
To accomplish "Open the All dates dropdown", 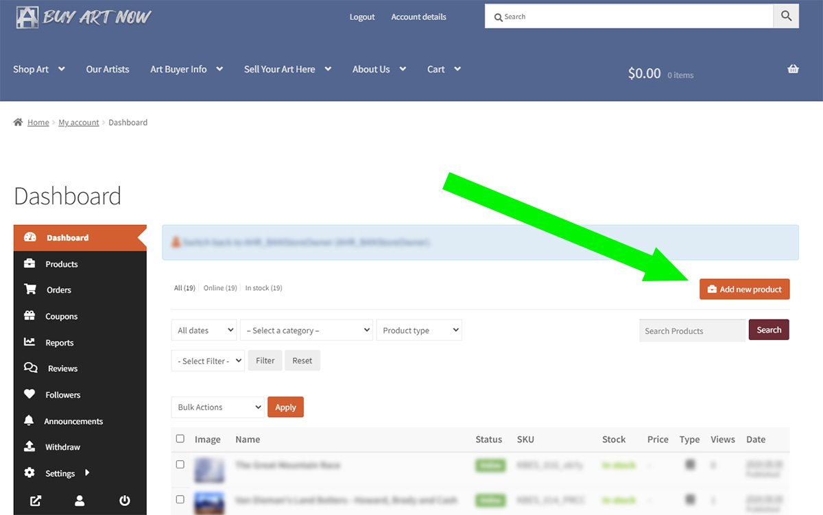I will pyautogui.click(x=204, y=330).
